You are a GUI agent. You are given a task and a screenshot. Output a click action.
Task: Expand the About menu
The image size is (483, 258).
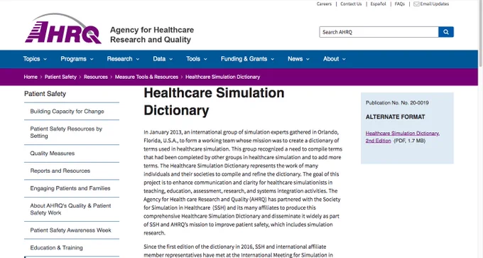pyautogui.click(x=335, y=59)
